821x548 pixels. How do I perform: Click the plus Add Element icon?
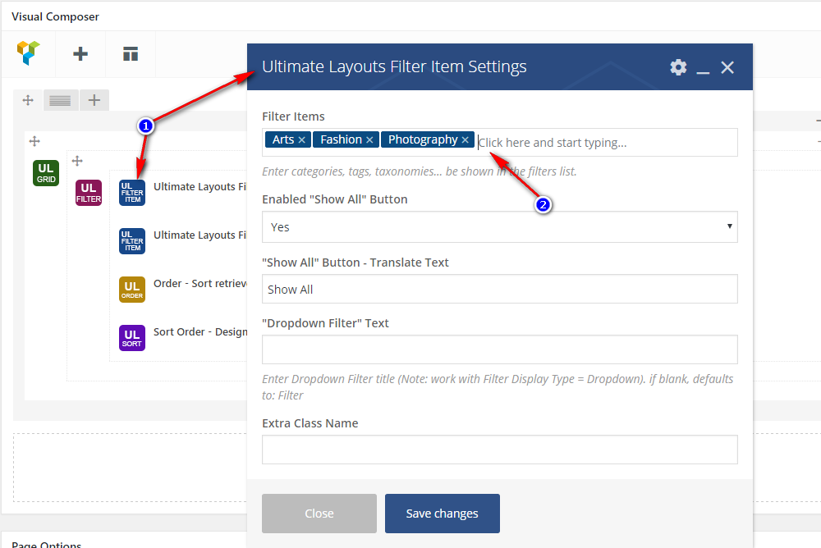(80, 54)
